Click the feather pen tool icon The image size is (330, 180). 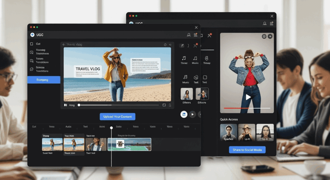tap(182, 45)
